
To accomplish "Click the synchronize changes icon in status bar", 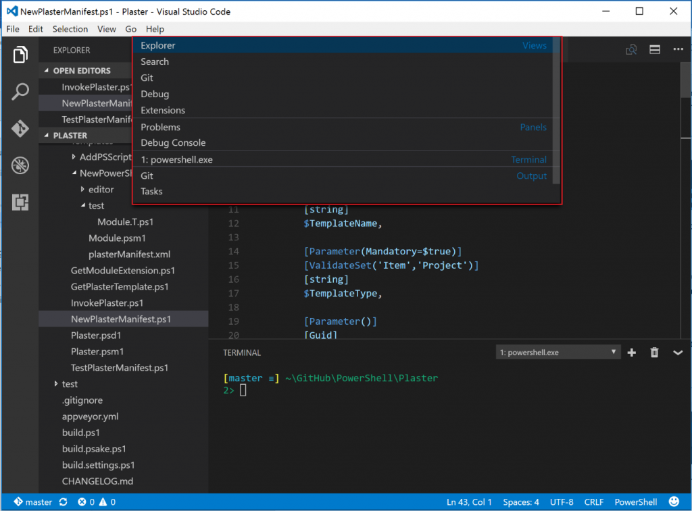I will pos(64,502).
